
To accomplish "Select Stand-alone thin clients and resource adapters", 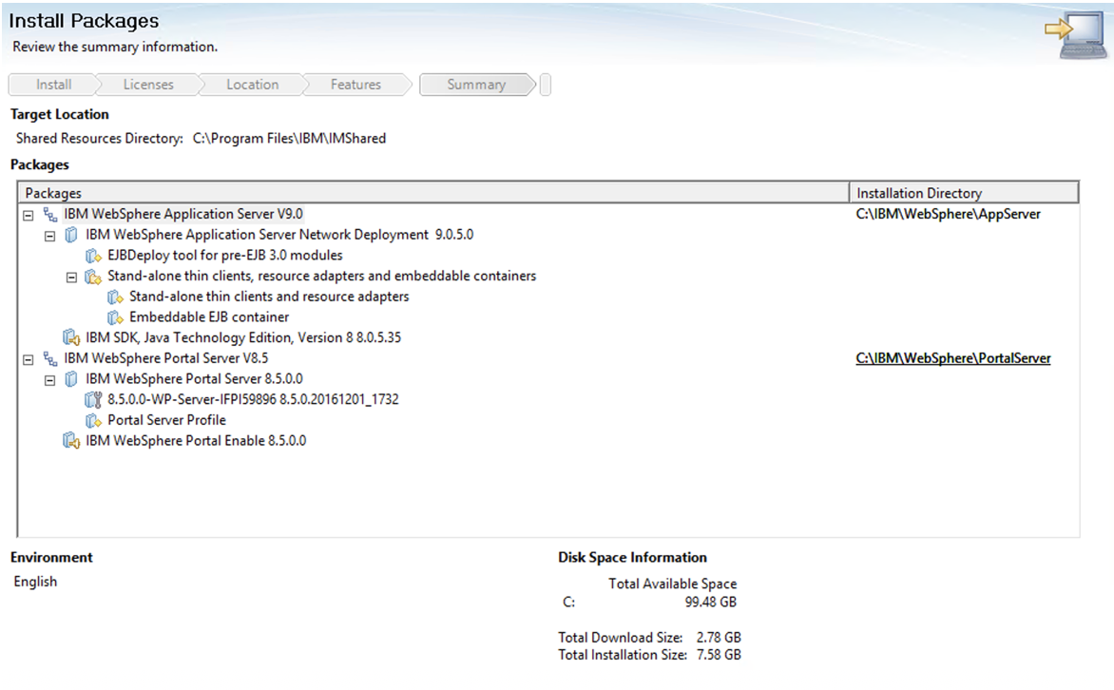I will point(269,297).
